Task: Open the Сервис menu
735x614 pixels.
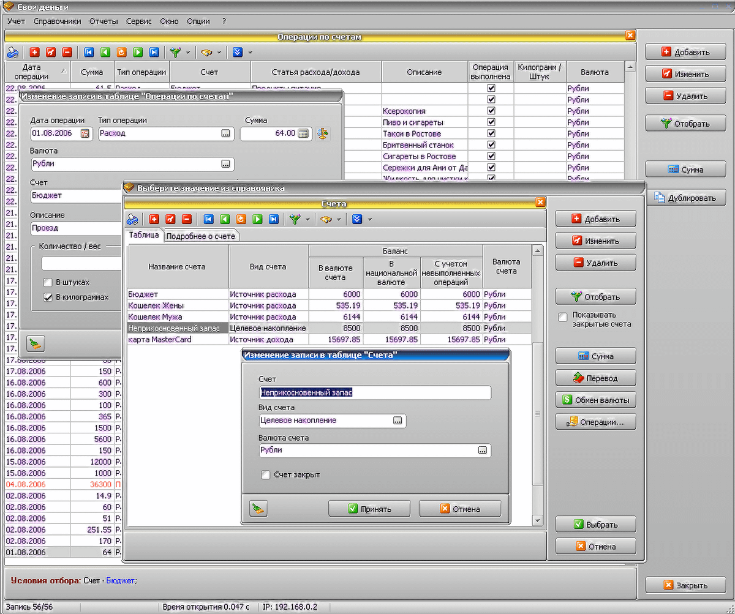Action: (x=139, y=21)
